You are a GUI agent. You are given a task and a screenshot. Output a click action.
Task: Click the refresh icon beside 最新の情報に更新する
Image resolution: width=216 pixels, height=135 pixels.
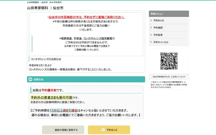[x=51, y=130]
